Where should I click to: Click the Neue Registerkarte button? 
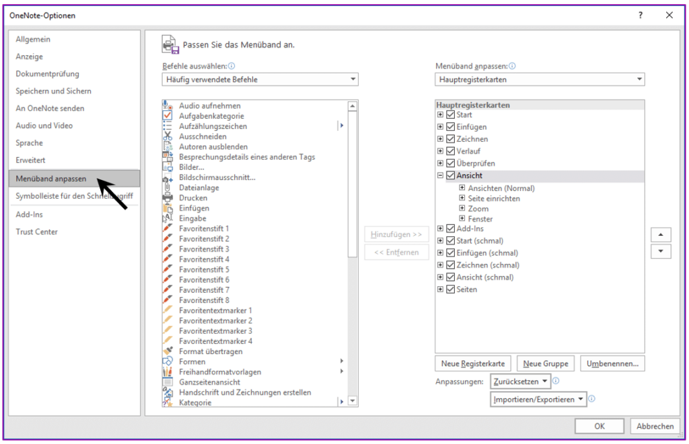click(473, 363)
